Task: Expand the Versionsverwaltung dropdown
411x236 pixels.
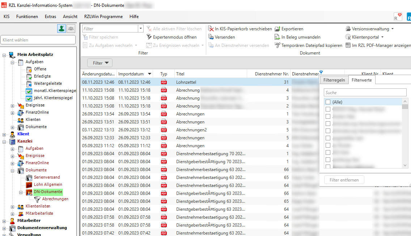Action: (x=393, y=29)
